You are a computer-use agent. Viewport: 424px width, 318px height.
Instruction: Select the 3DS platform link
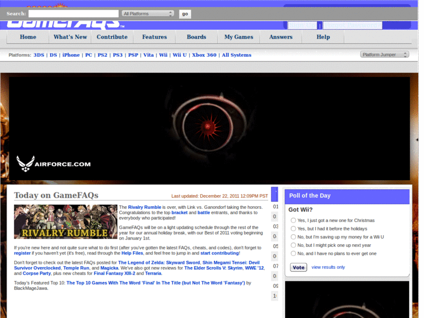pos(39,55)
